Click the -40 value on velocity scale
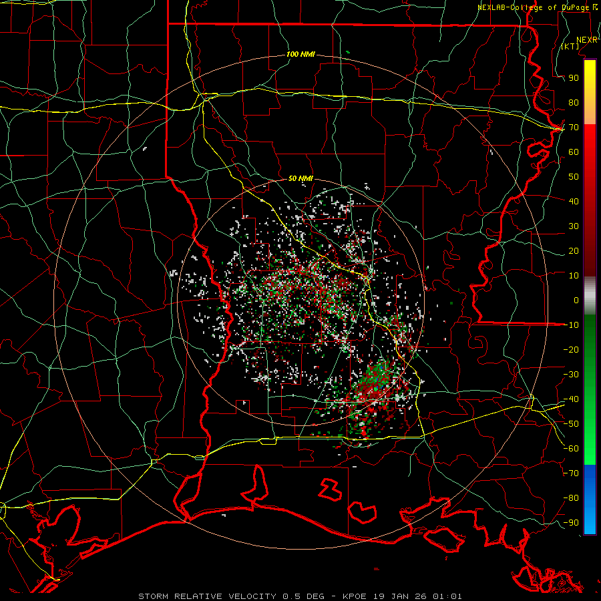Viewport: 601px width, 601px height. click(571, 399)
